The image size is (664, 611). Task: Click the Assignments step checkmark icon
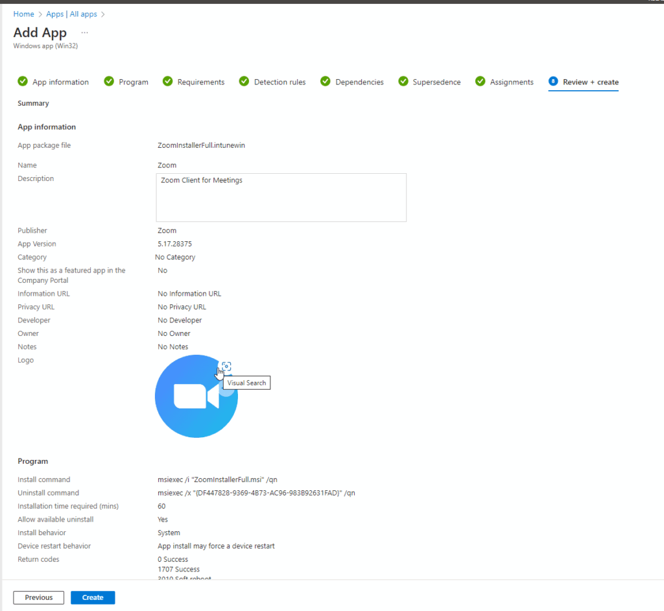[x=480, y=81]
